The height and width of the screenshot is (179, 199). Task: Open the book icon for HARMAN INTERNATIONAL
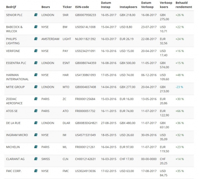(x=36, y=75)
